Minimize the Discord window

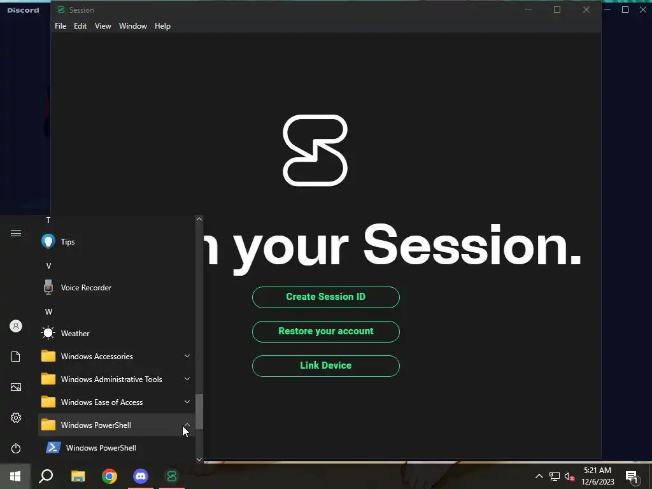pyautogui.click(x=607, y=10)
